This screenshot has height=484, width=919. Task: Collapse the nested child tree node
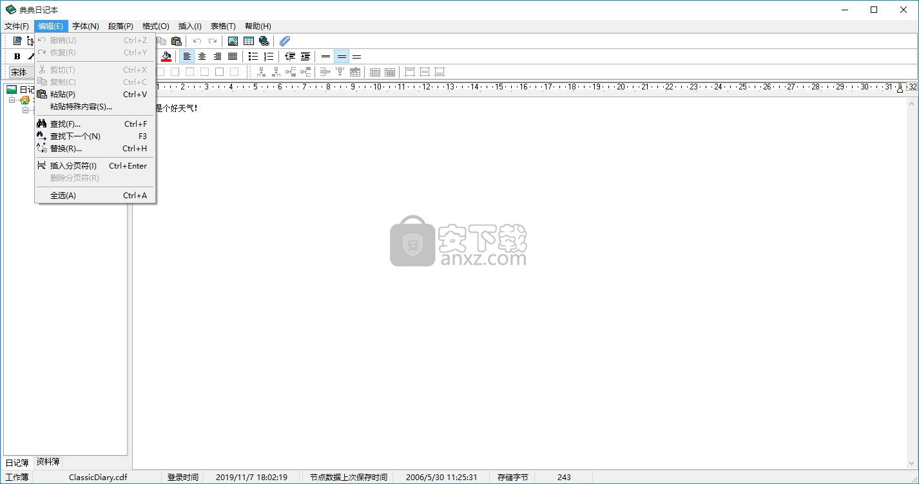coord(26,110)
